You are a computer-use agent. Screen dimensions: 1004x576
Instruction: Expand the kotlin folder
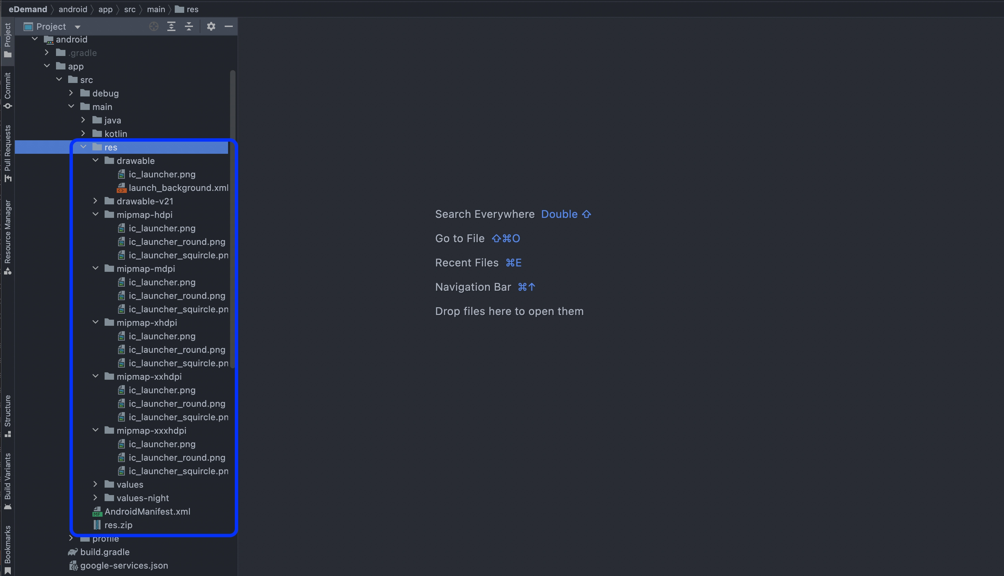83,133
